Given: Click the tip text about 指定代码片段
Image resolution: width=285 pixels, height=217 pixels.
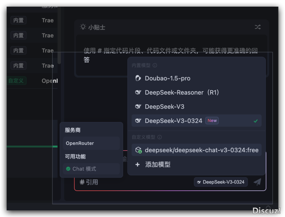Looking at the screenshot, I should click(170, 55).
